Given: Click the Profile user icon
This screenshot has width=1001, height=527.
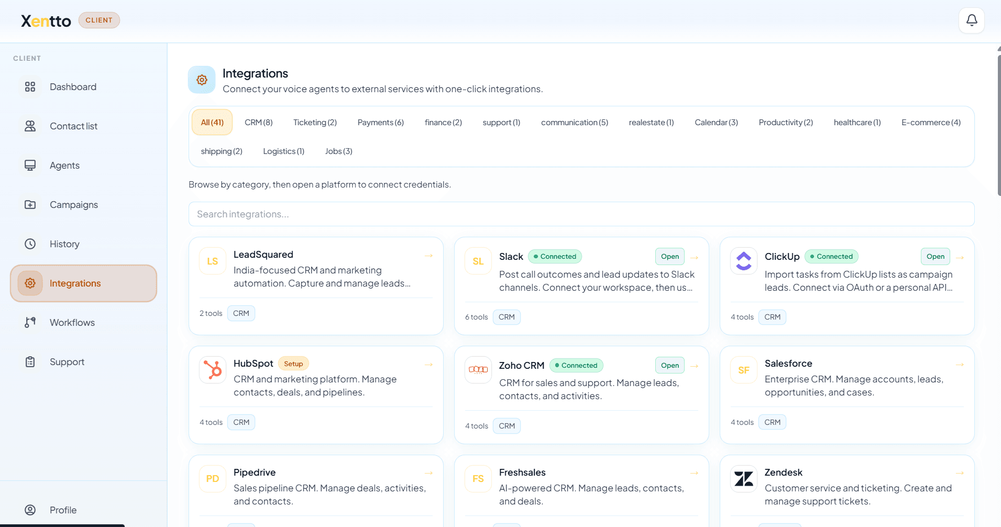Looking at the screenshot, I should pos(30,510).
